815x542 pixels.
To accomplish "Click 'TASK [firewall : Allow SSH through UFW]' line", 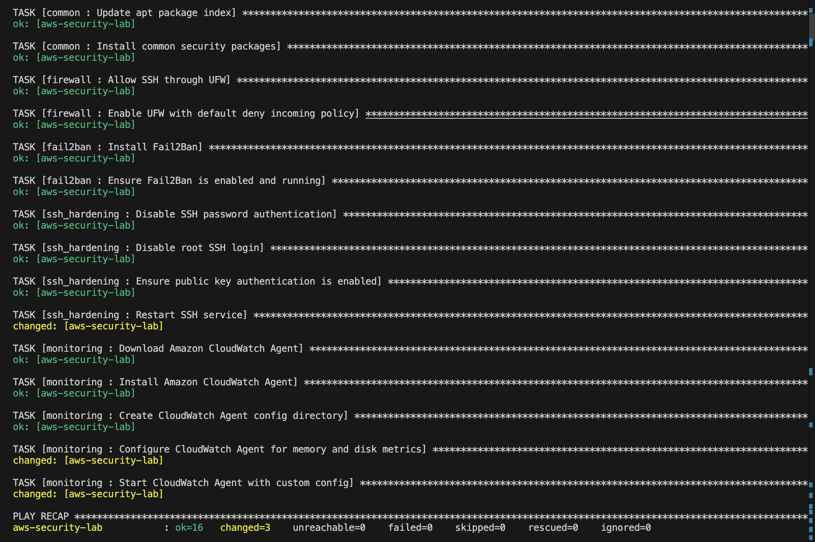I will (410, 80).
